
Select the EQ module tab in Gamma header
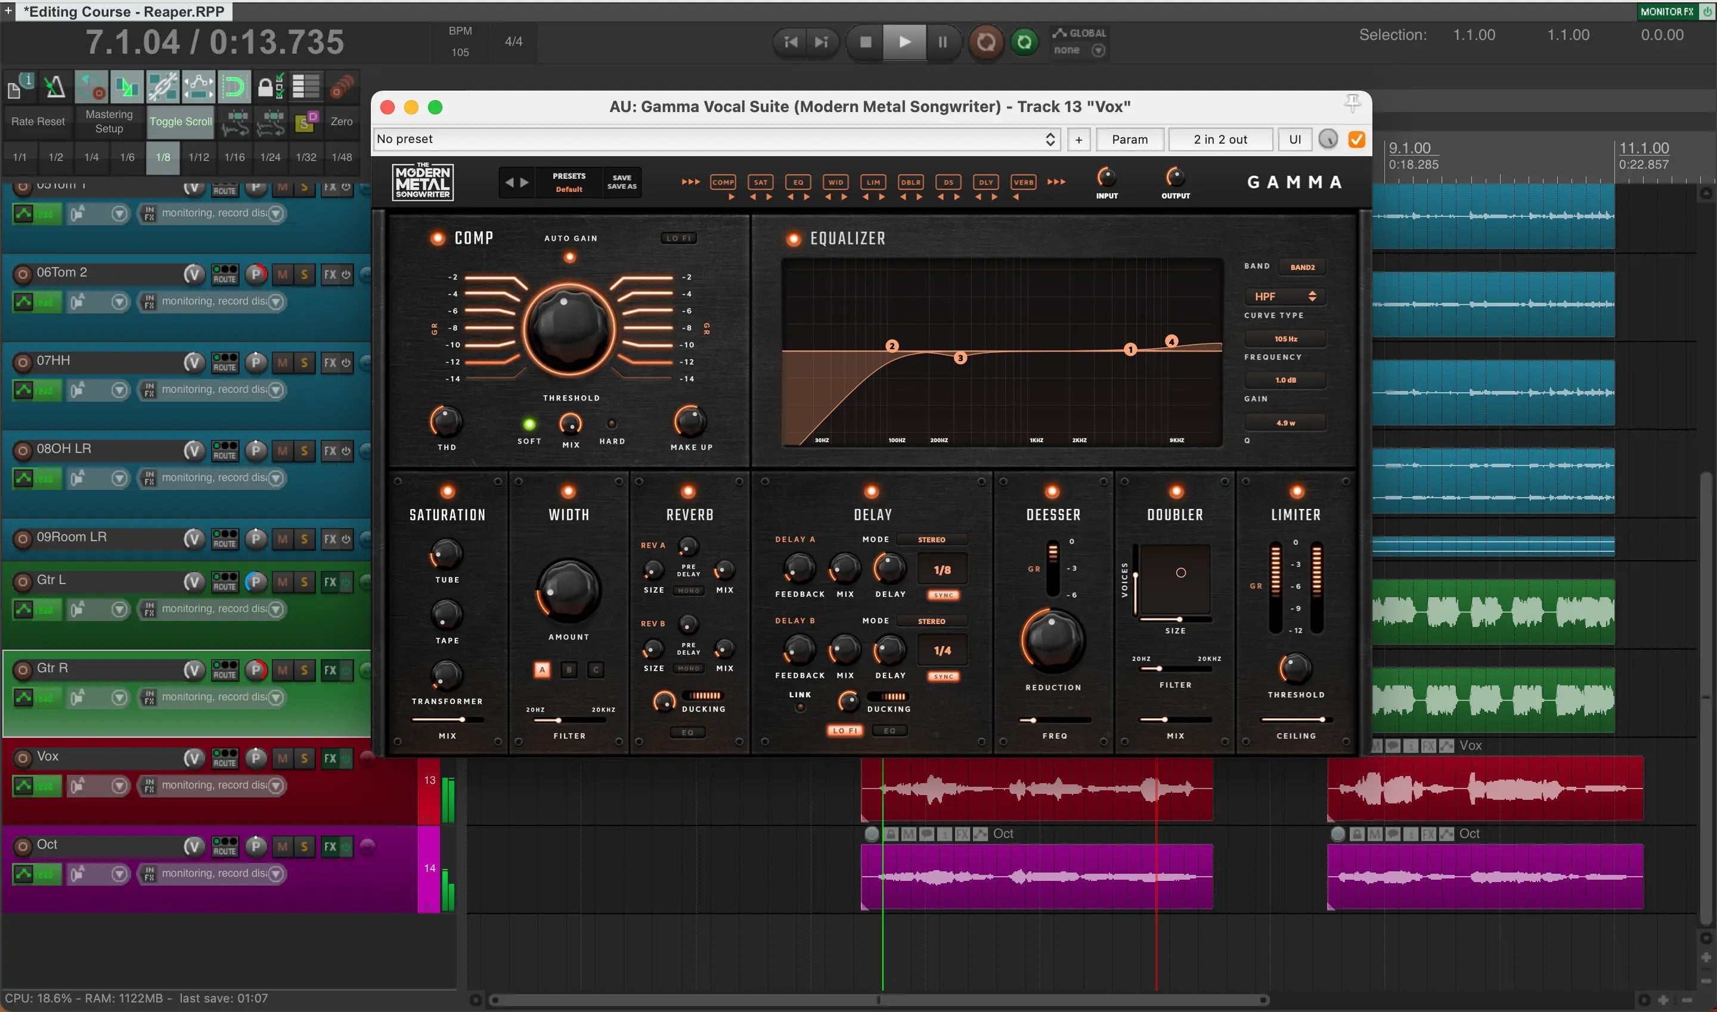[798, 182]
